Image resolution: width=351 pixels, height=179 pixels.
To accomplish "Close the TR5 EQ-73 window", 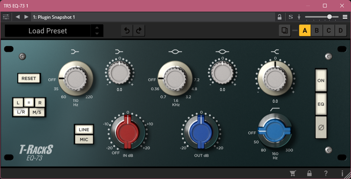I will (x=342, y=6).
